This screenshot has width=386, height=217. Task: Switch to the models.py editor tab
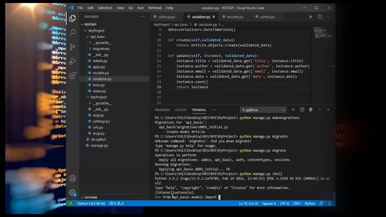click(235, 17)
